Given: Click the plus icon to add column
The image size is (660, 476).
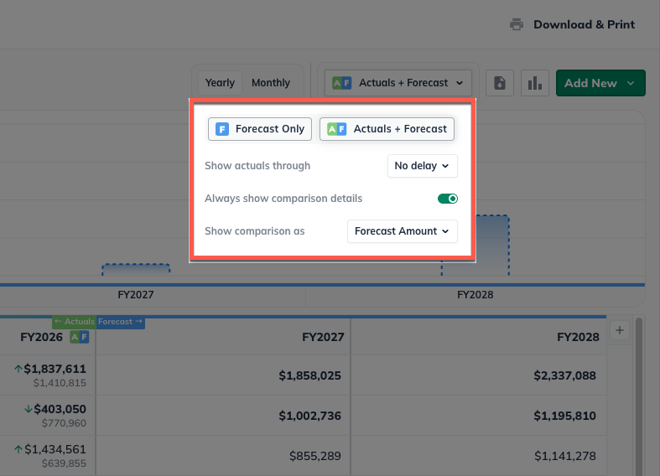Looking at the screenshot, I should [x=620, y=331].
